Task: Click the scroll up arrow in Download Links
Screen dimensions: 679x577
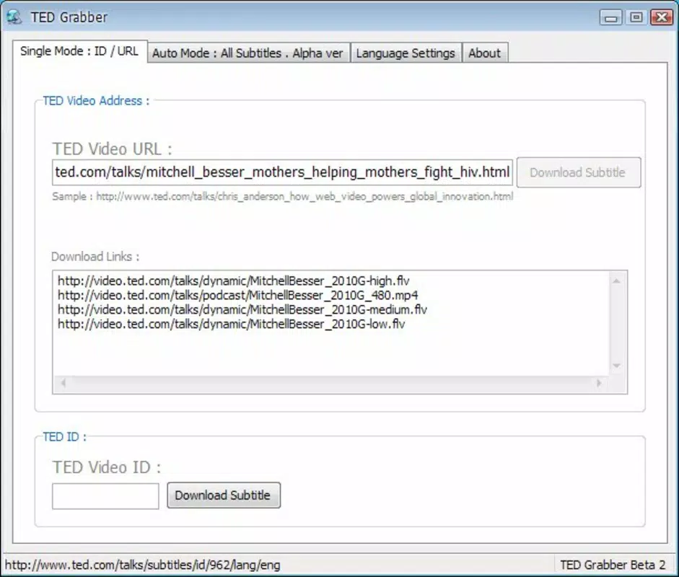Action: (617, 281)
